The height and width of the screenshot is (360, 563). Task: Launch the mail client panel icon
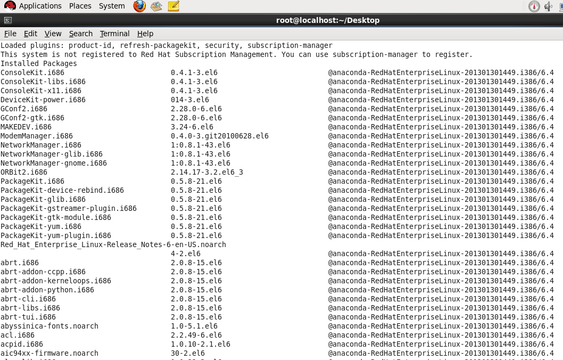tap(156, 6)
